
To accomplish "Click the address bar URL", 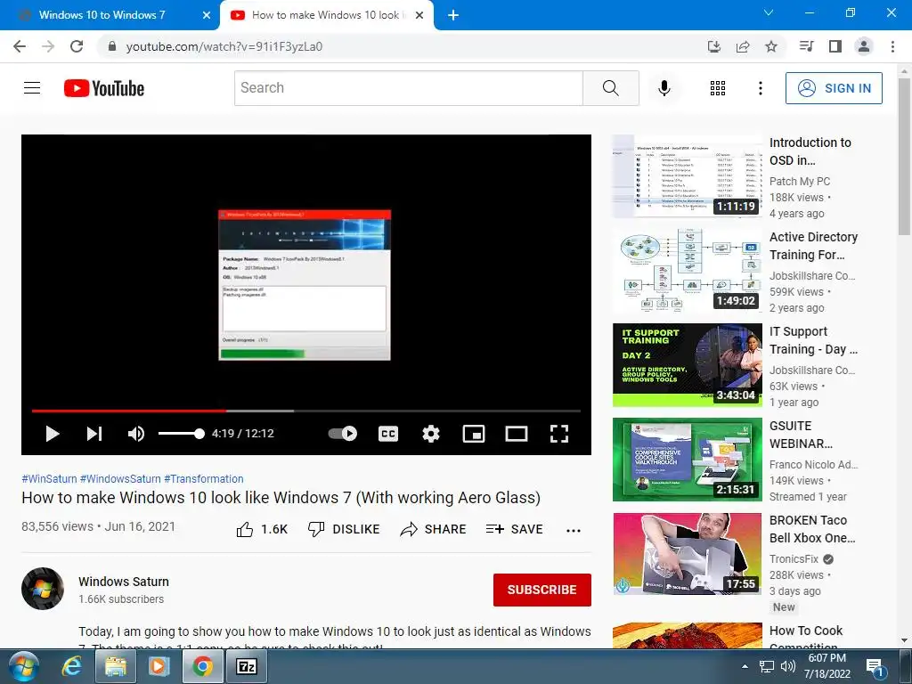I will [224, 46].
